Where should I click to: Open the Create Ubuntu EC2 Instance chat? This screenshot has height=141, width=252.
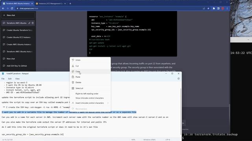[18, 37]
